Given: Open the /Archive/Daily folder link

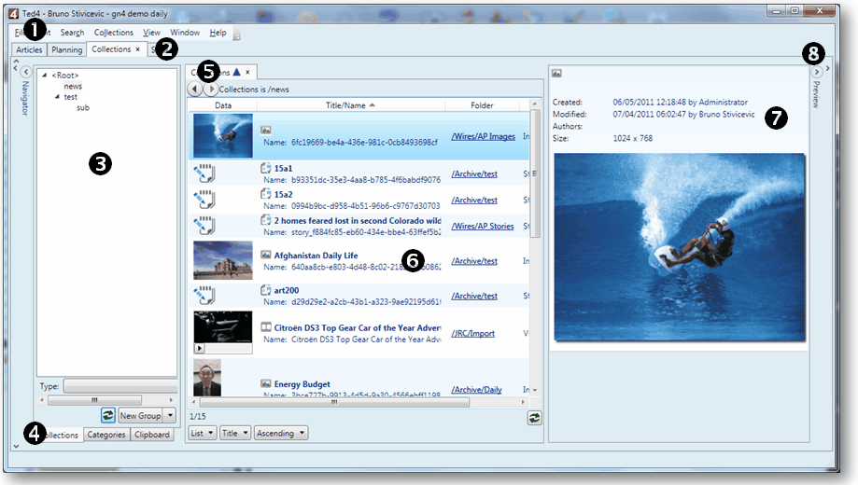Looking at the screenshot, I should coord(476,389).
